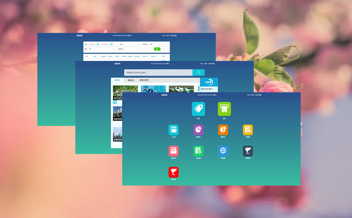
Task: Open the purple pie chart statistics icon
Action: (198, 129)
